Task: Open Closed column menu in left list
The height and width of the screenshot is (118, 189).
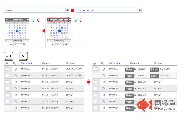Action: point(67,63)
